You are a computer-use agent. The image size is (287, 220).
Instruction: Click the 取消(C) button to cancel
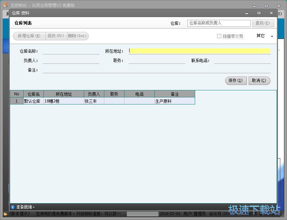[259, 81]
